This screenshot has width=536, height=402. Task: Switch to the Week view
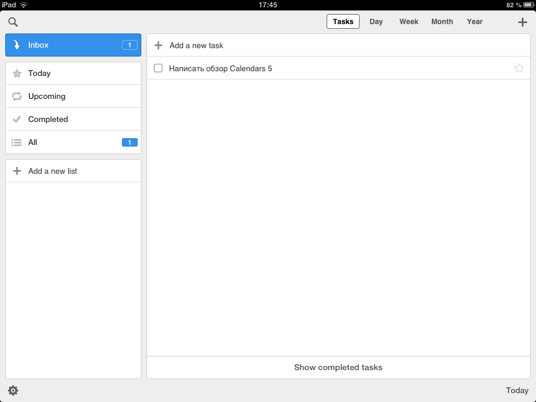pyautogui.click(x=409, y=21)
